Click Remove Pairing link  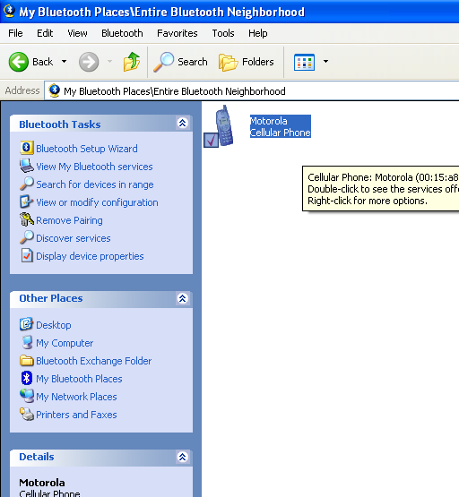tap(69, 220)
